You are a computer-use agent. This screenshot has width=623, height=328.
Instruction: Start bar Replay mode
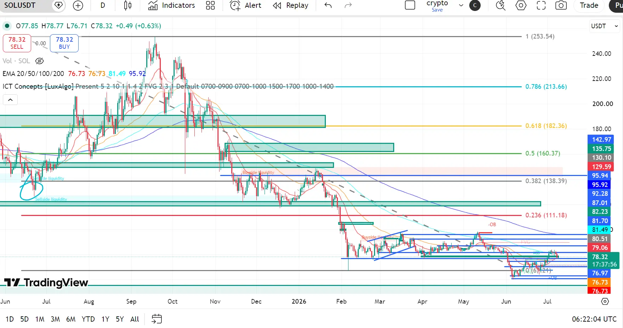291,5
